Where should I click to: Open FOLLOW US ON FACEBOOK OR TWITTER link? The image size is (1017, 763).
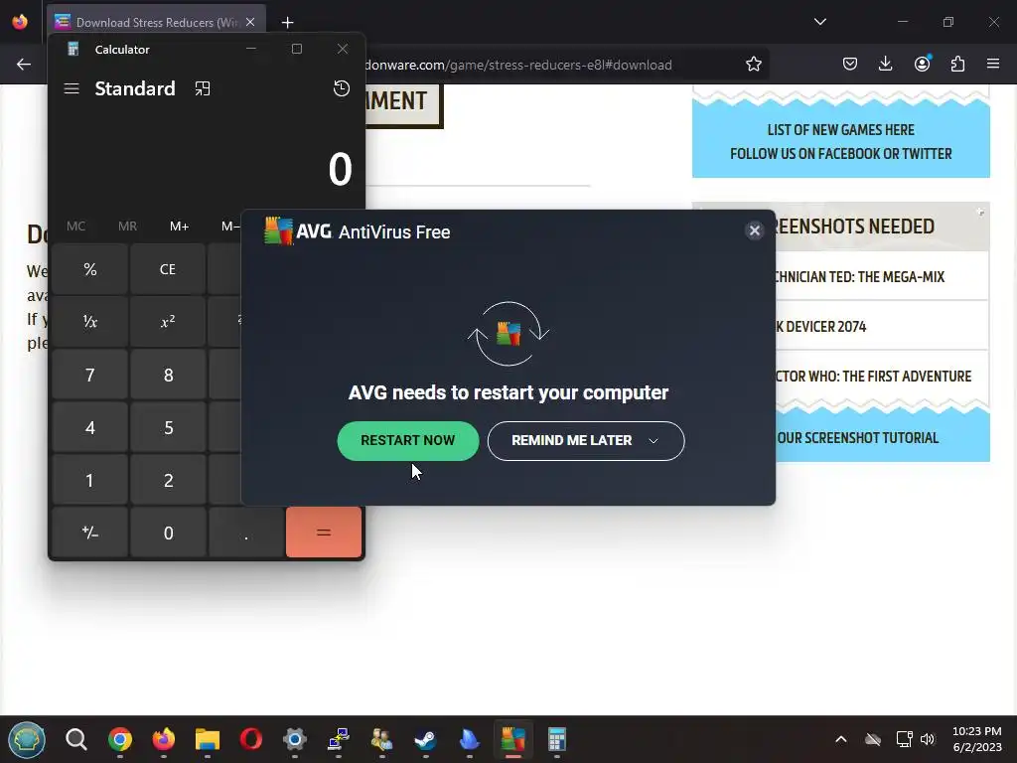tap(840, 154)
